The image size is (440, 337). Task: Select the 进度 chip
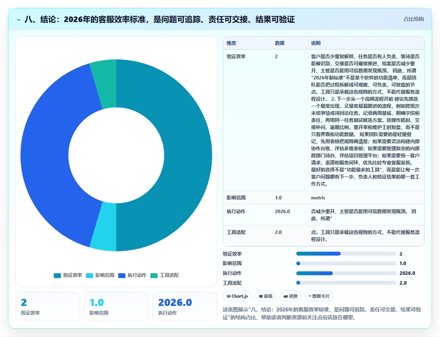click(290, 296)
